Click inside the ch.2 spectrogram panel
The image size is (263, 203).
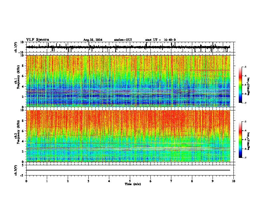pyautogui.click(x=128, y=136)
